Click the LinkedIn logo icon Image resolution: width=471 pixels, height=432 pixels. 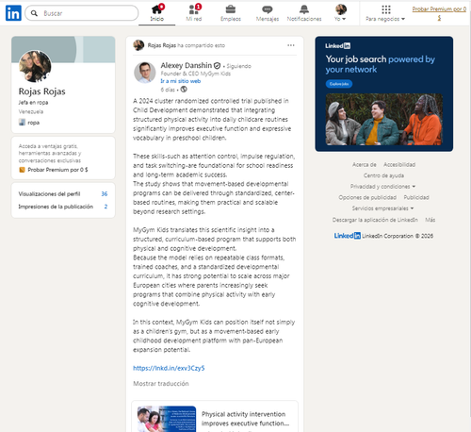13,13
